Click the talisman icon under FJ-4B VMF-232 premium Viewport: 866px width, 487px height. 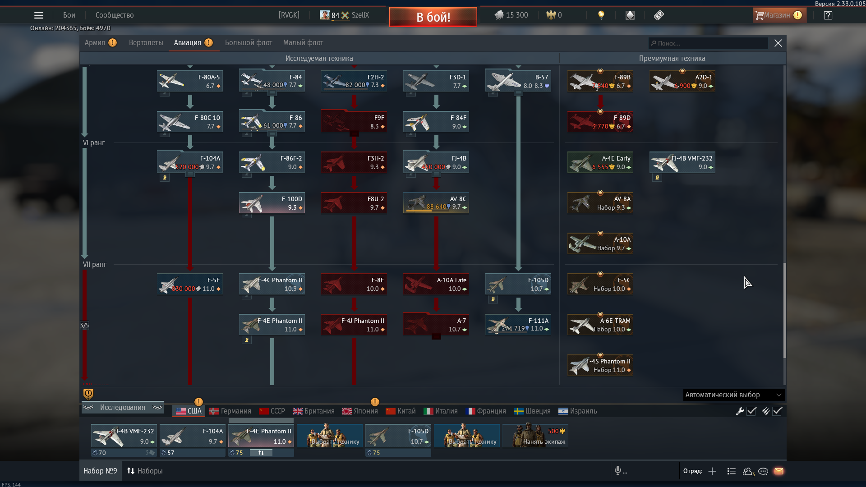coord(657,178)
